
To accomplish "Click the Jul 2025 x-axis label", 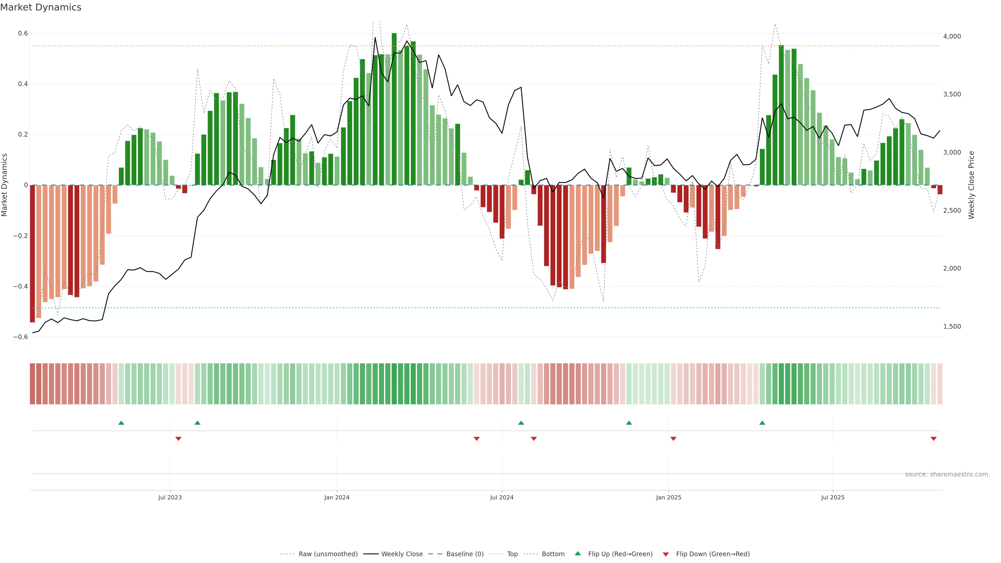I will pyautogui.click(x=832, y=497).
